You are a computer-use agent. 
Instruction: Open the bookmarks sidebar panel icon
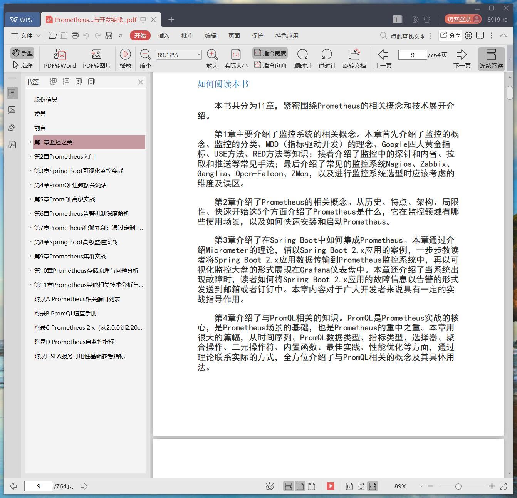pos(12,92)
